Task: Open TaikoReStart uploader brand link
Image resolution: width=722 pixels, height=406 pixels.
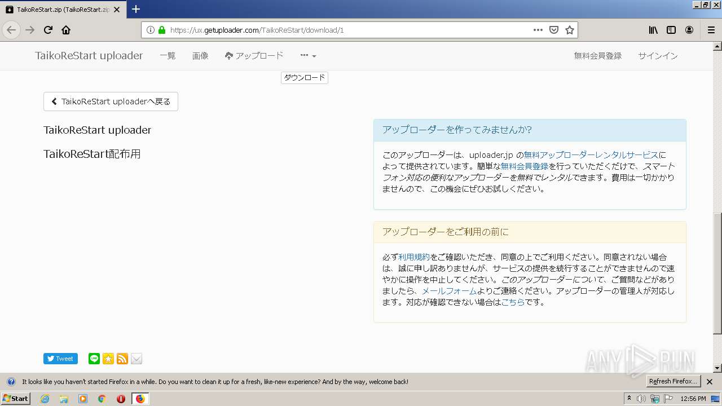Action: point(89,56)
